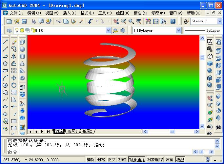Image resolution: width=224 pixels, height=164 pixels.
Task: Click the Zoom realtime icon
Action: click(x=124, y=21)
